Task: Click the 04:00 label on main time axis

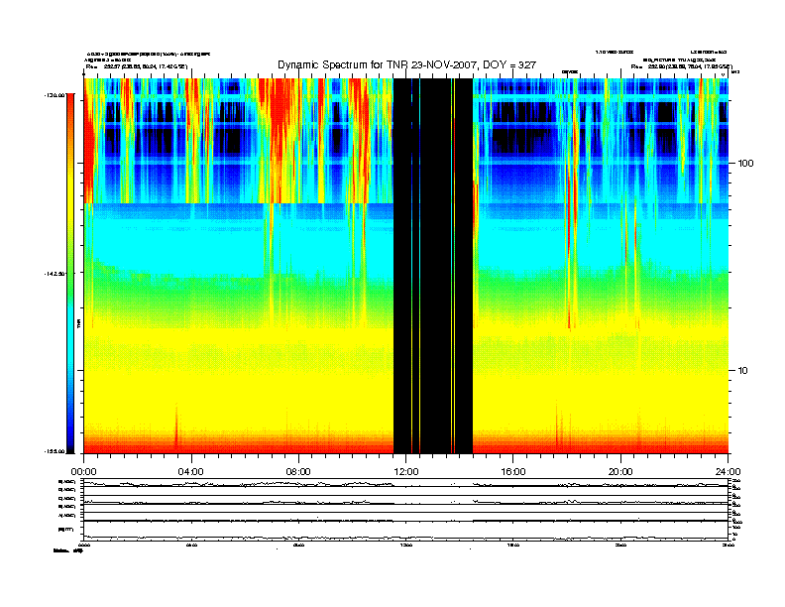Action: 191,472
